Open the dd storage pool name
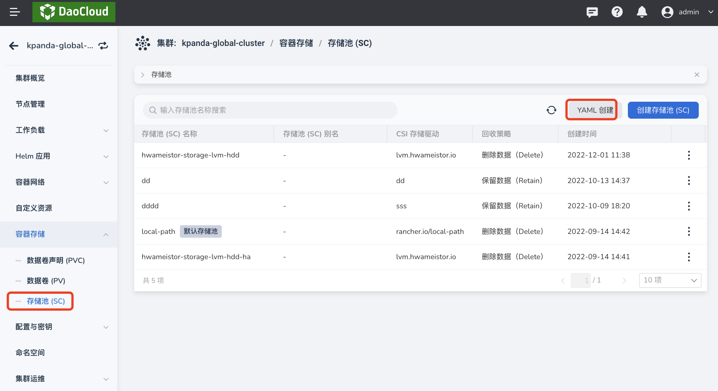This screenshot has width=718, height=391. [x=146, y=180]
